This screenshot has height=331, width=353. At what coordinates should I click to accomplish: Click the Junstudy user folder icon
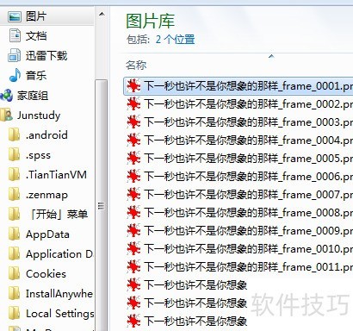7,115
